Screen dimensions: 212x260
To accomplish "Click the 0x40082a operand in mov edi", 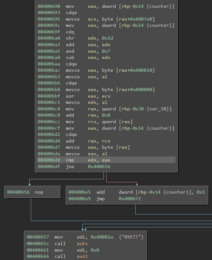I will click(x=101, y=237).
